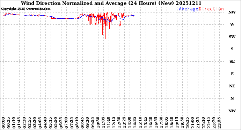241x130 pixels.
Task: Click the time label '02:55'
Action: coord(29,123)
